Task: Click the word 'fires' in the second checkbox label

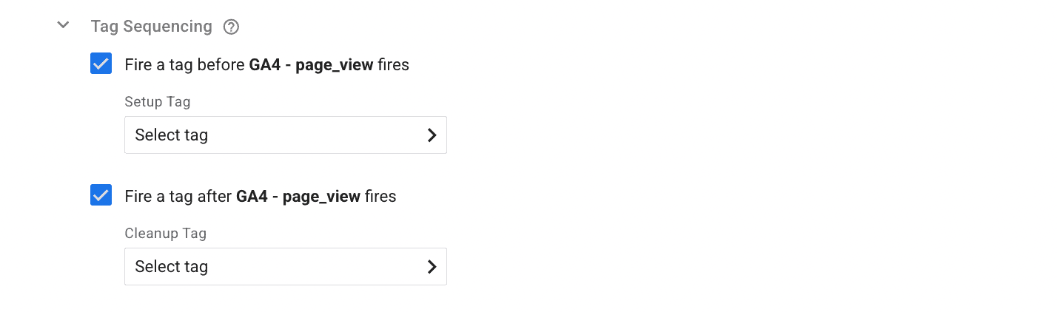Action: coord(380,197)
